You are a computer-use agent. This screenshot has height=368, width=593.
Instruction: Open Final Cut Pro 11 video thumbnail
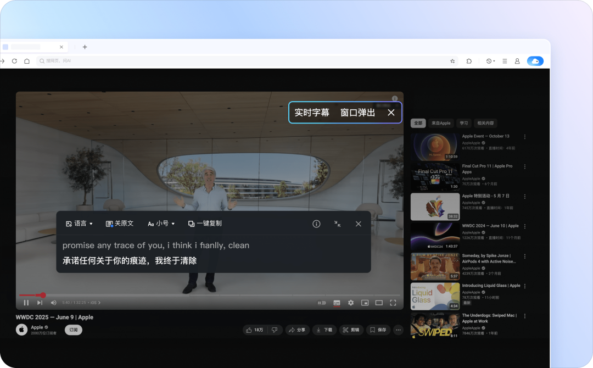coord(435,177)
